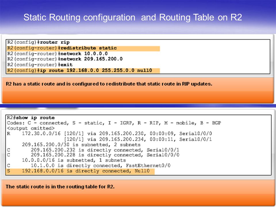Click the highlighted 'redistribute static' line
Image resolution: width=276 pixels, height=207 pixels.
[83, 48]
